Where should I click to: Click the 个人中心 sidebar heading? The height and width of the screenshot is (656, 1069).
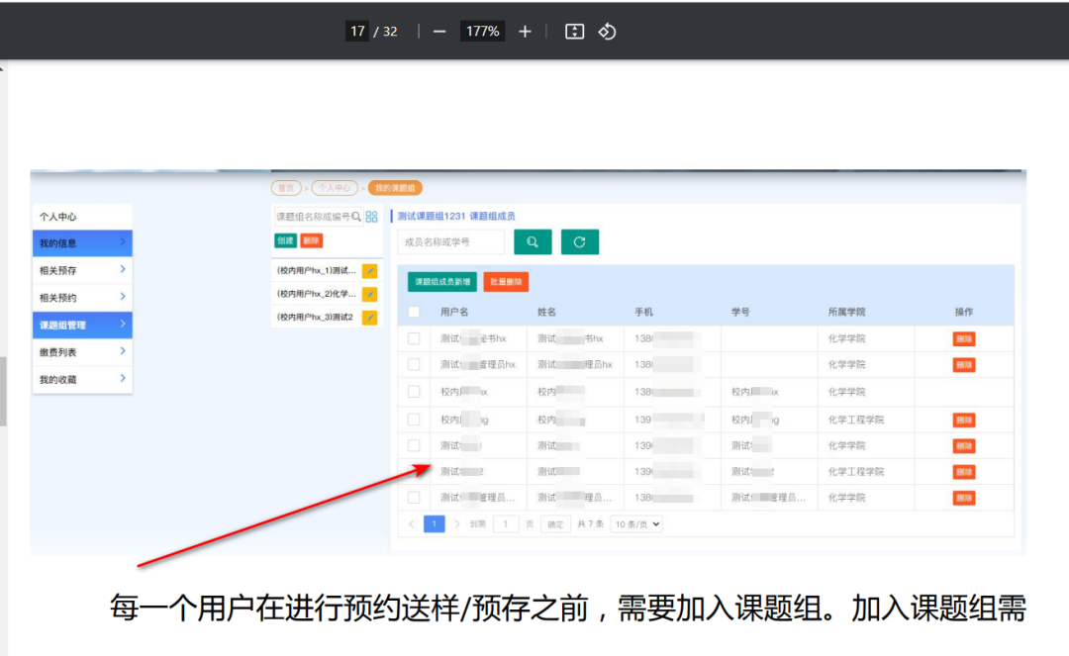pyautogui.click(x=58, y=217)
